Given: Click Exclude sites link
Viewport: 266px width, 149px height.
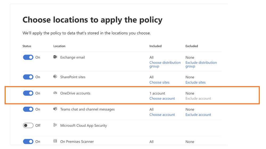Looking at the screenshot, I should pos(195,82).
